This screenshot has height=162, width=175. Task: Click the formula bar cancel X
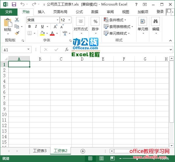click(46, 50)
